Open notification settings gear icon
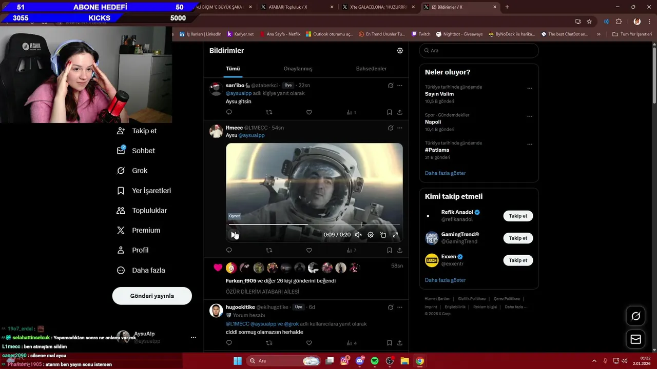The image size is (657, 369). [400, 51]
